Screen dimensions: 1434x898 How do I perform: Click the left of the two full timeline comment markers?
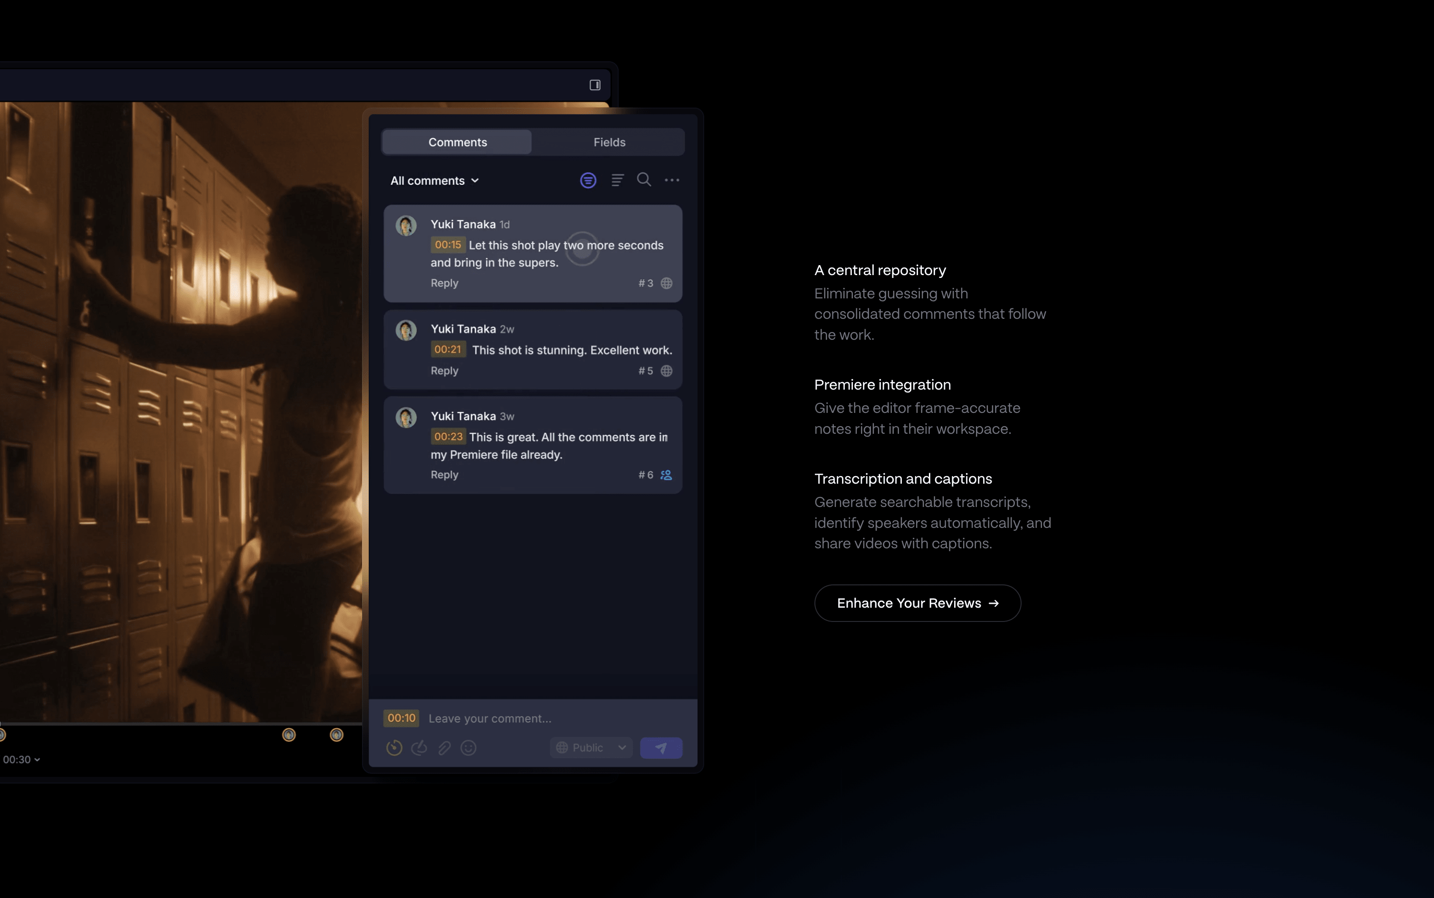pyautogui.click(x=288, y=736)
